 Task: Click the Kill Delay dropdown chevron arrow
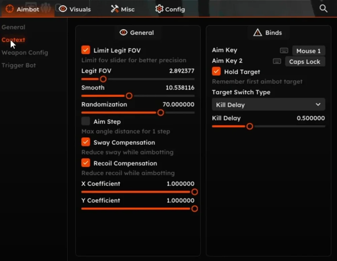tap(318, 105)
